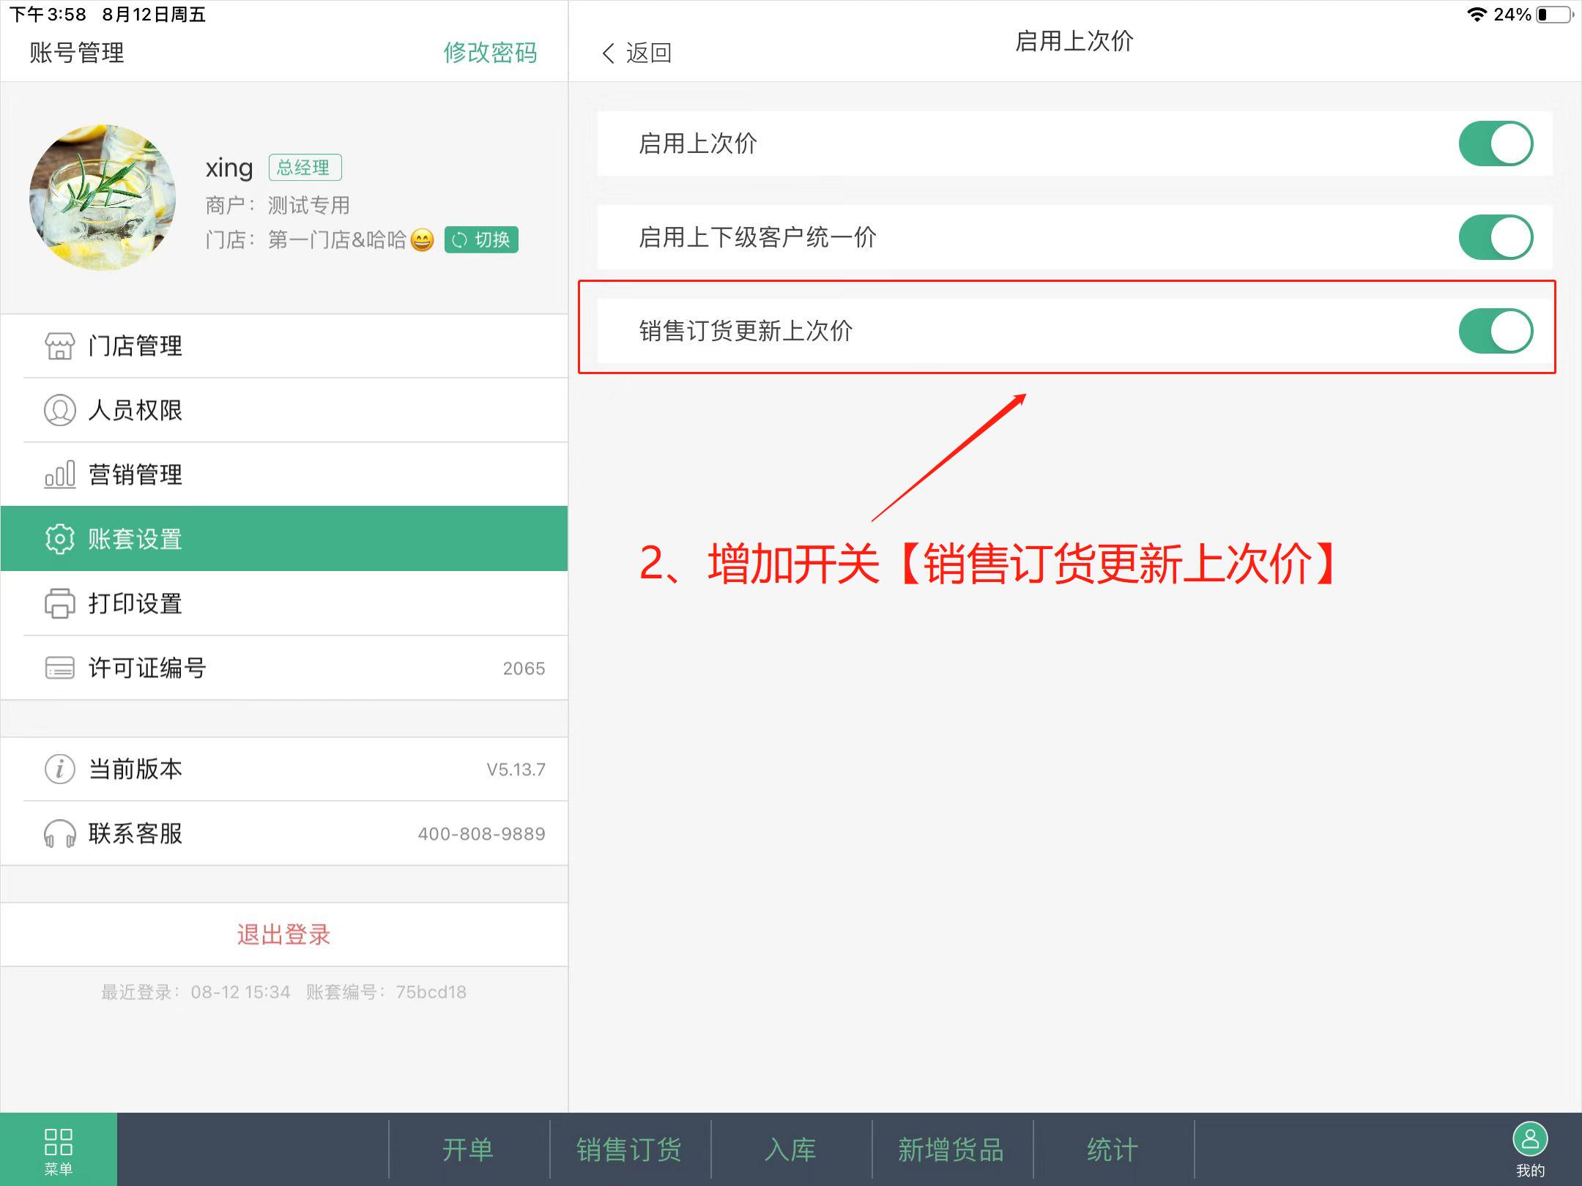
Task: Tap 许可证编号 row label
Action: click(x=147, y=668)
